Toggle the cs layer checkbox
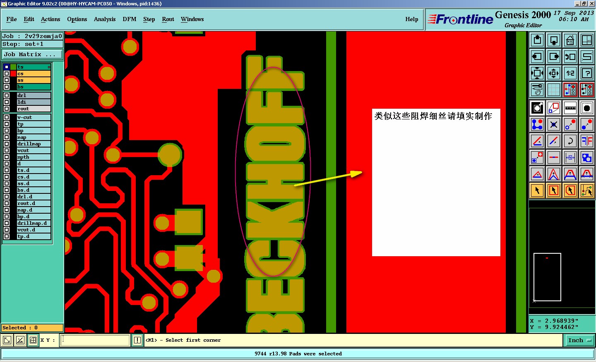 coord(7,74)
